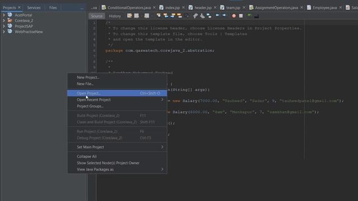The image size is (358, 201).
Task: Open the team.jsp editor tab
Action: [x=233, y=7]
